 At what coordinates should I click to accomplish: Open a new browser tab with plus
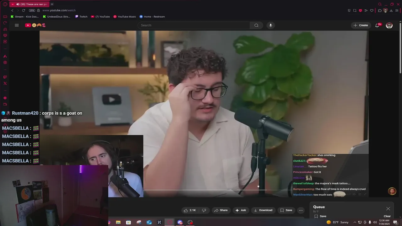52,4
